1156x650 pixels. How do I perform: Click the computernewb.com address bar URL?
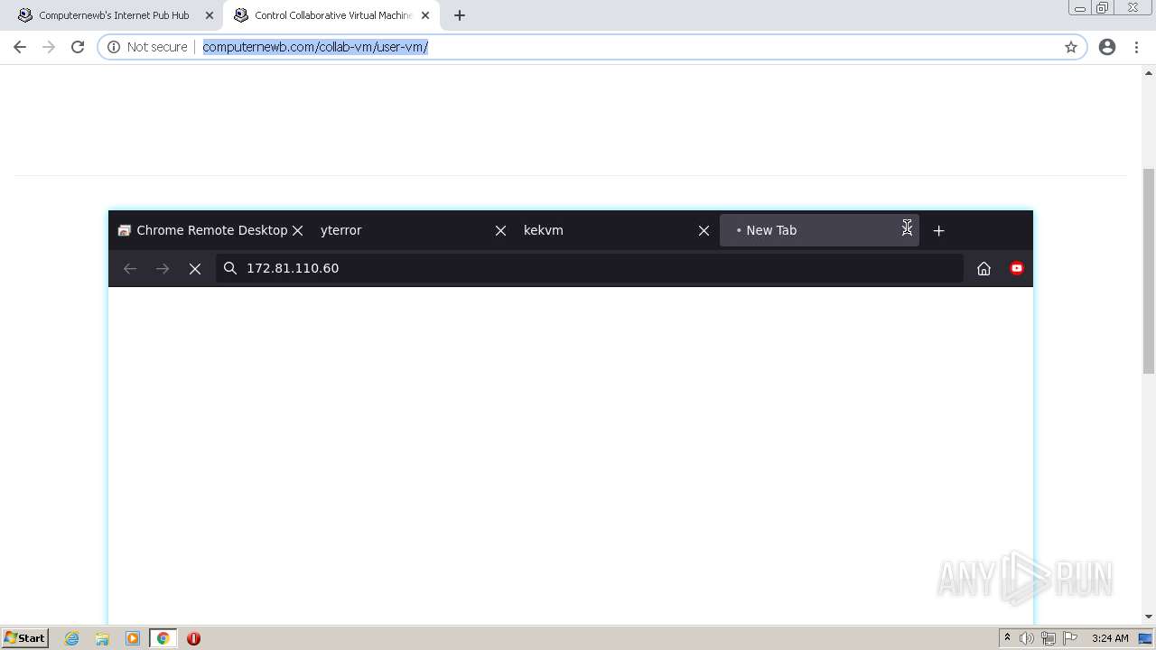[315, 47]
